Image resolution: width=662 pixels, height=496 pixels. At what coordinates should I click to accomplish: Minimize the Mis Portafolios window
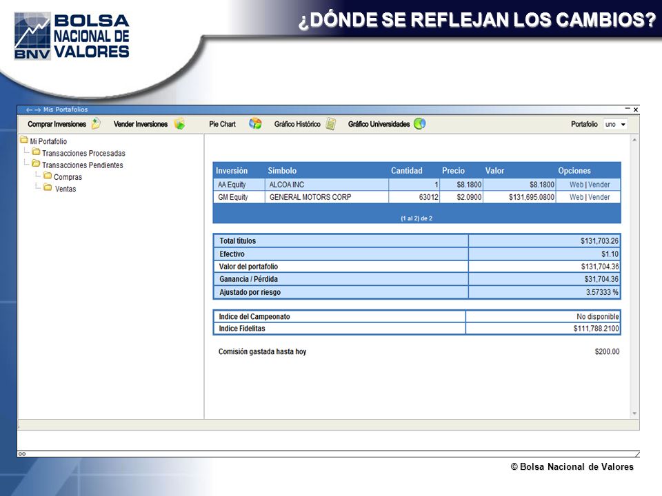coord(628,109)
